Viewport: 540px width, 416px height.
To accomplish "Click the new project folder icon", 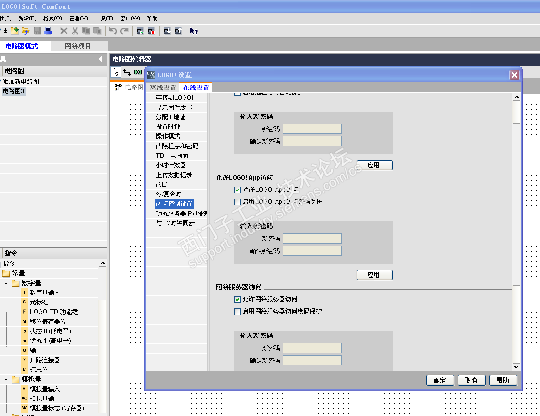I will coord(14,31).
